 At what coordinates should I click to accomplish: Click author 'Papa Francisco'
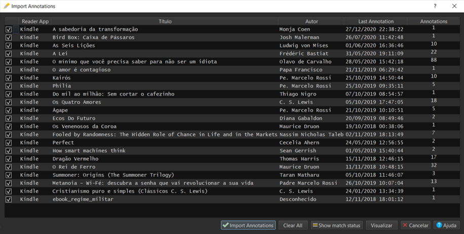(301, 70)
